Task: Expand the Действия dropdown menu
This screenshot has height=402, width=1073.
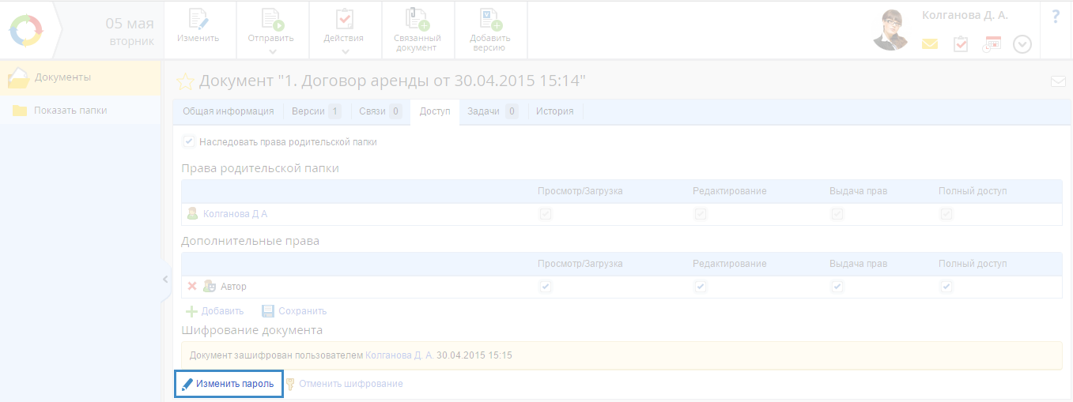Action: click(x=345, y=51)
